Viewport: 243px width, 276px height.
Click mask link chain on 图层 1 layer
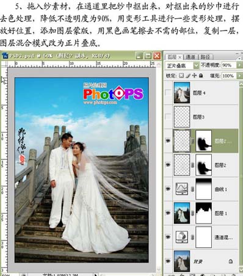point(192,213)
